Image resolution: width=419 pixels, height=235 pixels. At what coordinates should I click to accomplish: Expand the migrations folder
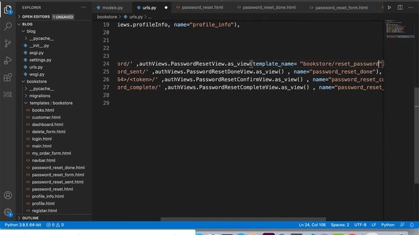click(39, 96)
